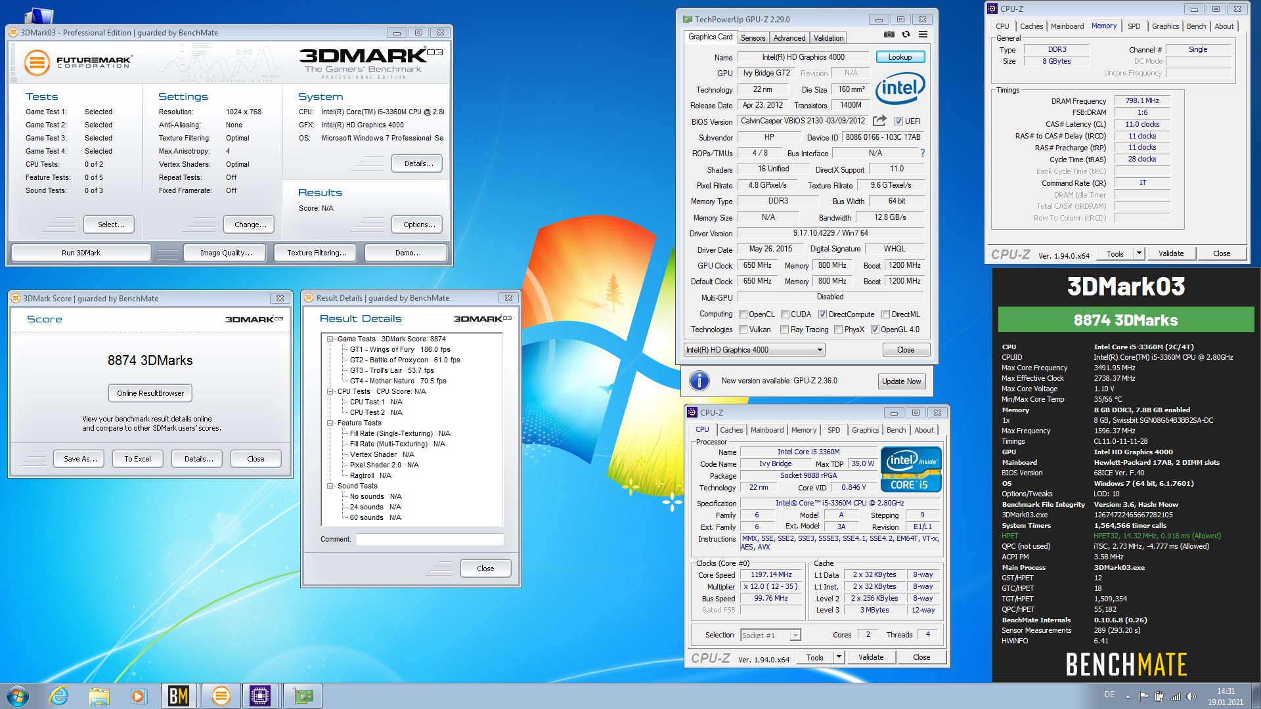This screenshot has width=1261, height=709.
Task: Toggle the PhysX checkbox
Action: coord(838,330)
